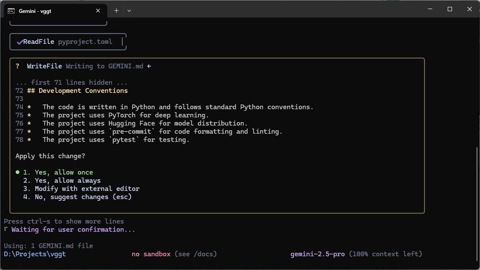This screenshot has width=480, height=270.
Task: Click the ReadFile purple checkmark icon
Action: [x=20, y=42]
